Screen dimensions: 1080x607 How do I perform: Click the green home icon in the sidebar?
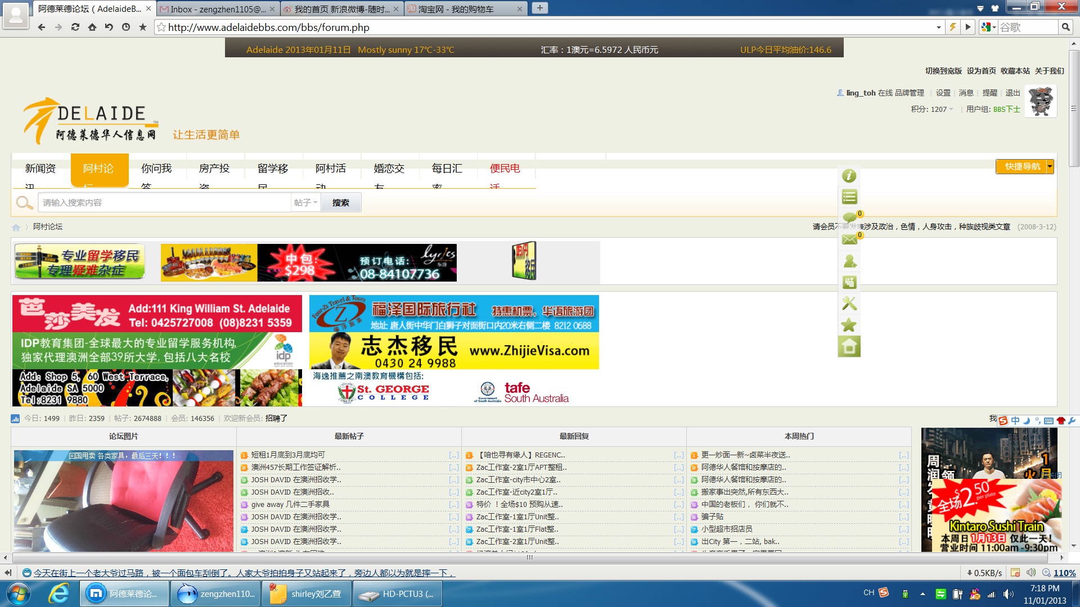coord(849,347)
